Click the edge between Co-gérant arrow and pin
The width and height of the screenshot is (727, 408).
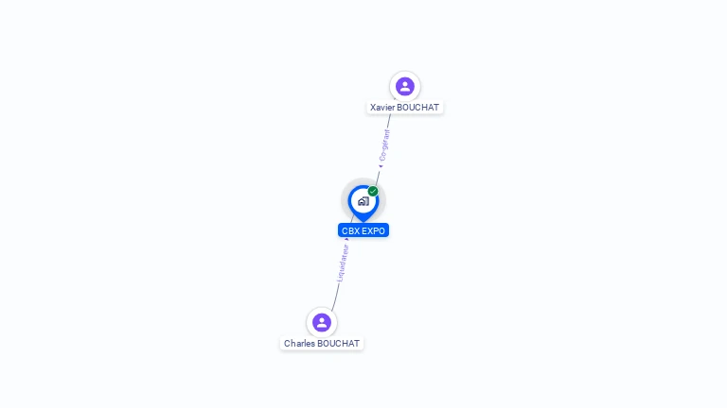click(378, 178)
